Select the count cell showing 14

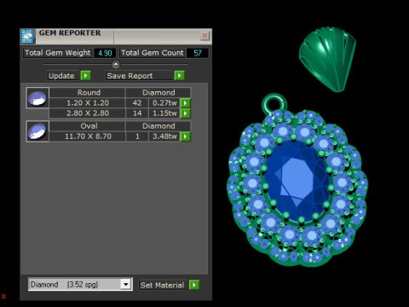point(137,113)
